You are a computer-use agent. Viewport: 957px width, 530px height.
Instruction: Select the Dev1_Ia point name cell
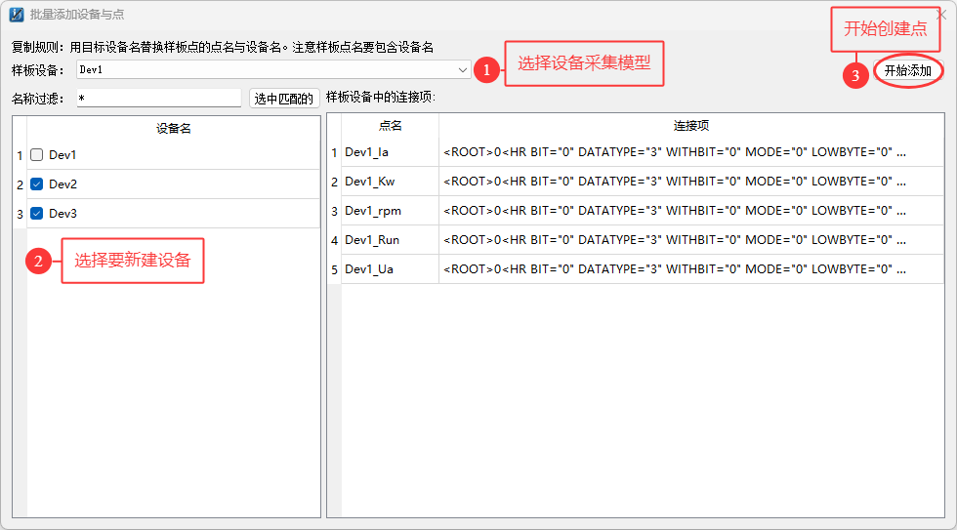tap(390, 152)
